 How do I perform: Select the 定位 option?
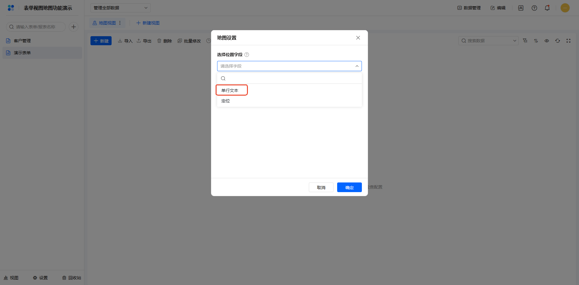[226, 101]
